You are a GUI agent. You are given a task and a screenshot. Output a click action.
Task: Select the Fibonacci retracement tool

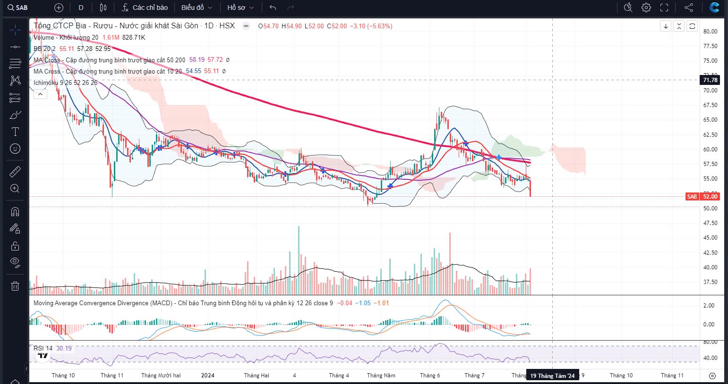pyautogui.click(x=15, y=63)
